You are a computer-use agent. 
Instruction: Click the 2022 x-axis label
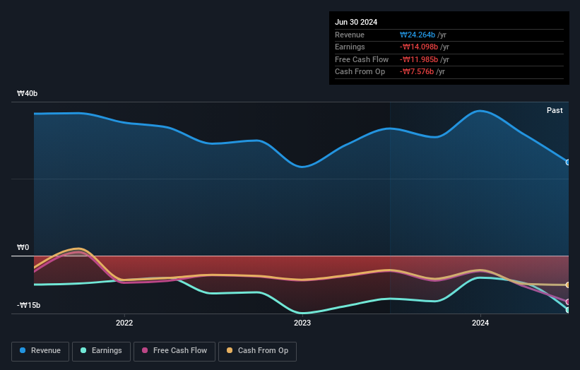pos(124,323)
